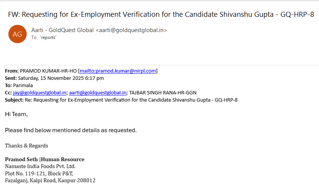Screen dimensions: 319x191
Task: Click the 'Hi Team,' greeting text
Action: coord(16,114)
